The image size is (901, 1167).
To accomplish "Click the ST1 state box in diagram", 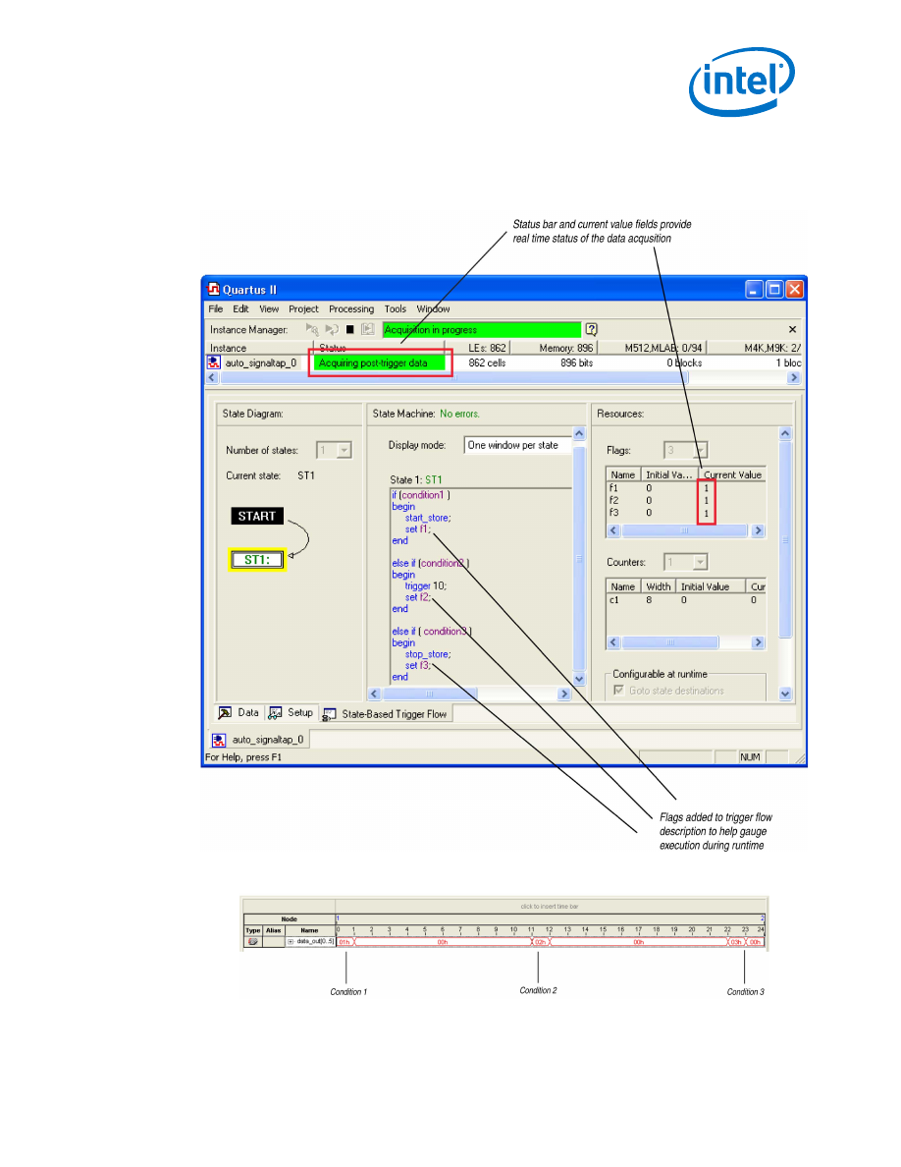I will [x=257, y=560].
